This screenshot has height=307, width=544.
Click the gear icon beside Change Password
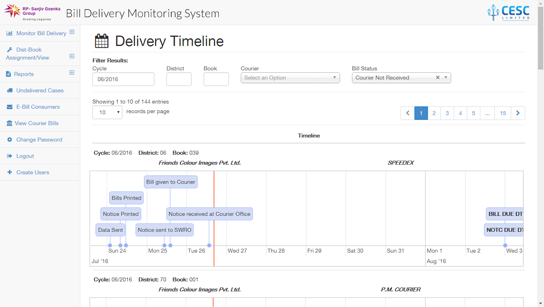(x=10, y=140)
